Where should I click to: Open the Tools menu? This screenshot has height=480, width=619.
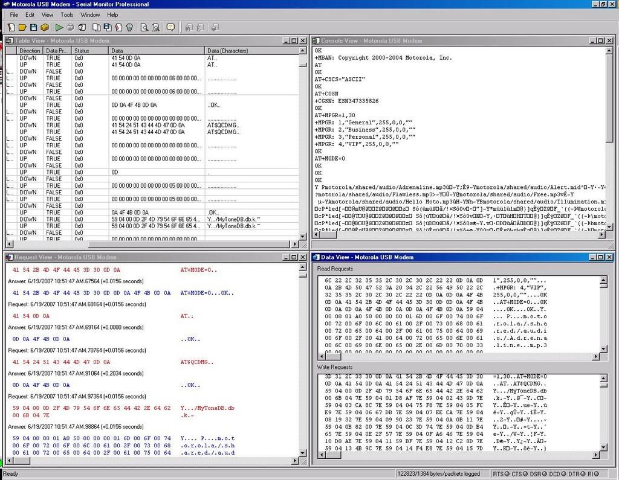(66, 14)
